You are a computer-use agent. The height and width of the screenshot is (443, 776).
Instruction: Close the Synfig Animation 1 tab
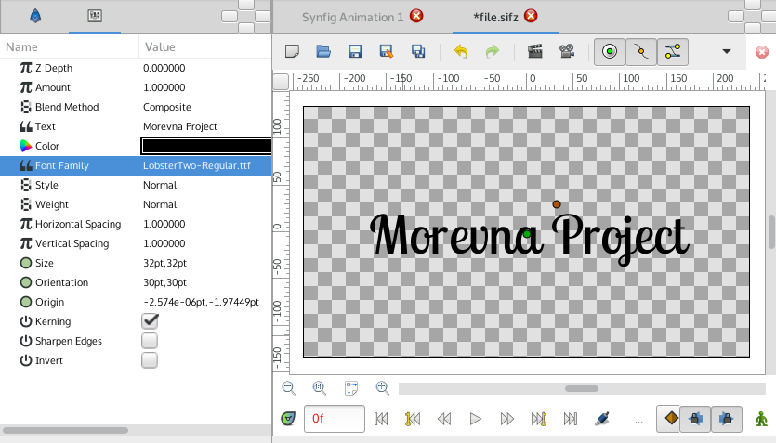pos(416,16)
